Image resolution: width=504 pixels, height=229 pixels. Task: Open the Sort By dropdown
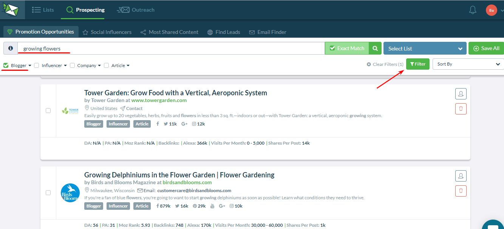click(x=468, y=64)
